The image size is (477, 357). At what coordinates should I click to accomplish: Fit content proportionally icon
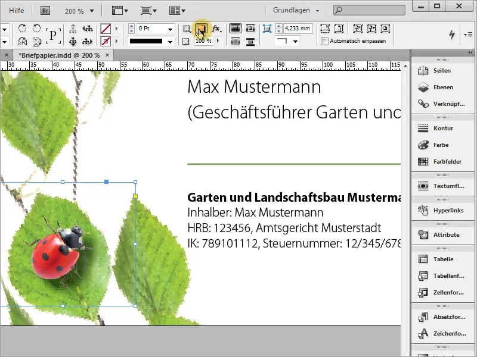pyautogui.click(x=339, y=29)
